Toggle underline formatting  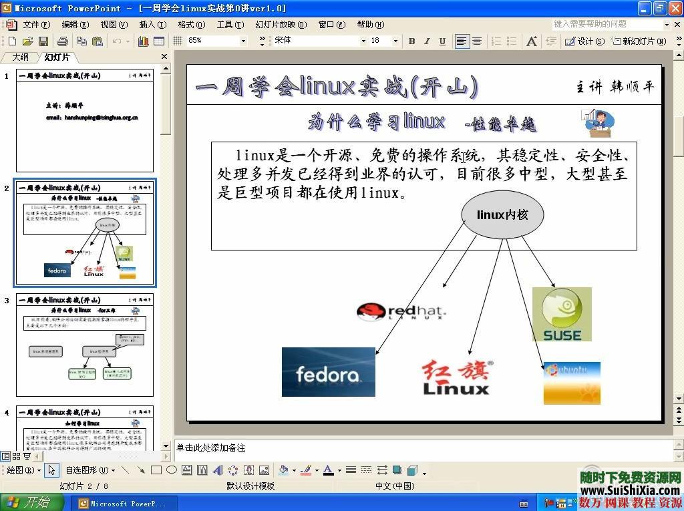pyautogui.click(x=443, y=40)
